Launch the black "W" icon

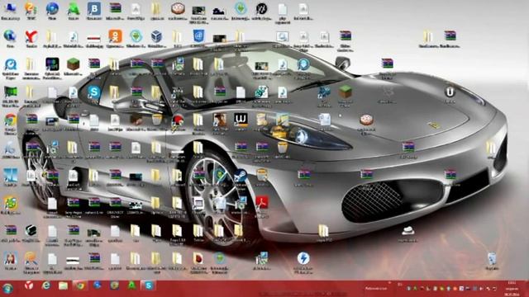click(x=241, y=120)
